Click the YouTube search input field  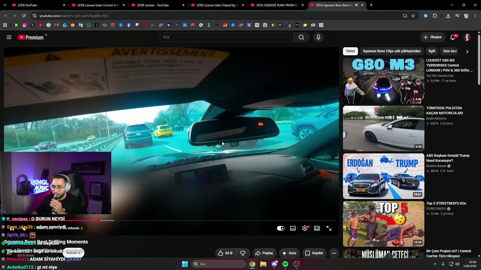(x=227, y=37)
